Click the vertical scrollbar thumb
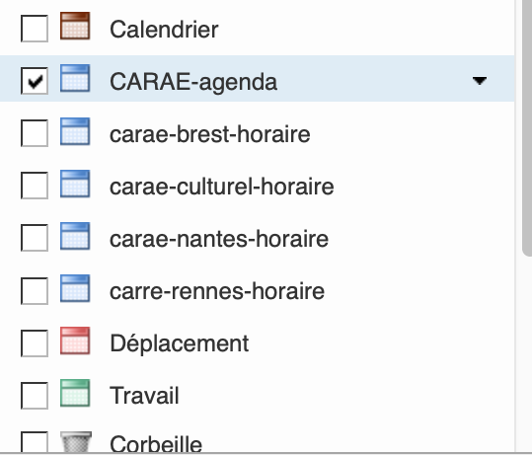Screen dimensions: 532x455 527,128
